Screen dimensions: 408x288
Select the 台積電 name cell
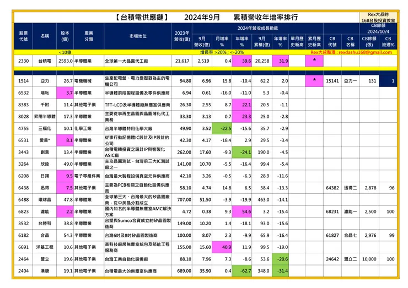(45, 61)
